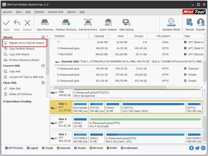Open the Partition Recovery tool
The width and height of the screenshot is (208, 156).
tap(66, 25)
